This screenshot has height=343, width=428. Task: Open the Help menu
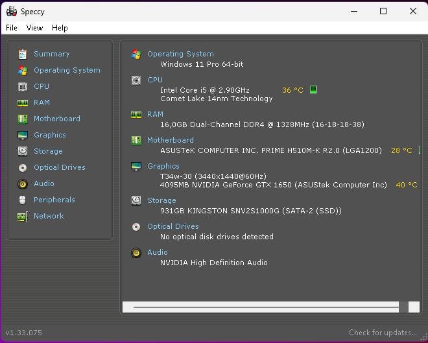coord(60,28)
